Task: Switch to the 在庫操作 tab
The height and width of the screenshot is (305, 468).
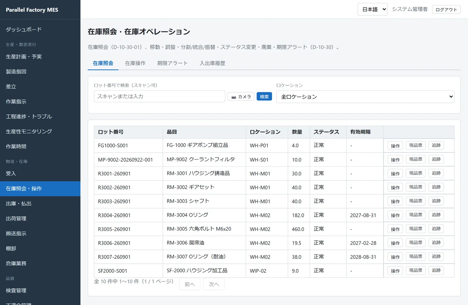Action: pos(135,63)
